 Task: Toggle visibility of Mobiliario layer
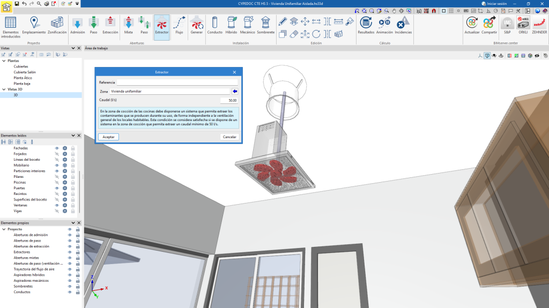coord(57,165)
